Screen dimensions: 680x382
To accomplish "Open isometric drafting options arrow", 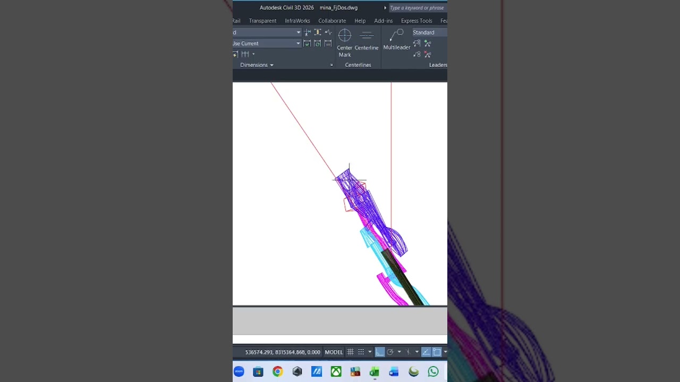I will 417,352.
